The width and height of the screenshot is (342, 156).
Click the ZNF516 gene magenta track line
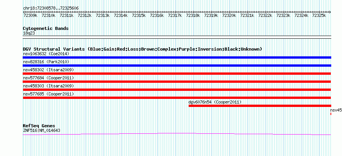click(177, 134)
